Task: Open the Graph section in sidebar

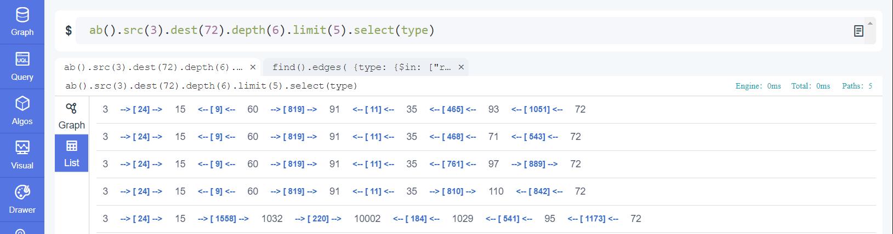Action: [x=22, y=21]
